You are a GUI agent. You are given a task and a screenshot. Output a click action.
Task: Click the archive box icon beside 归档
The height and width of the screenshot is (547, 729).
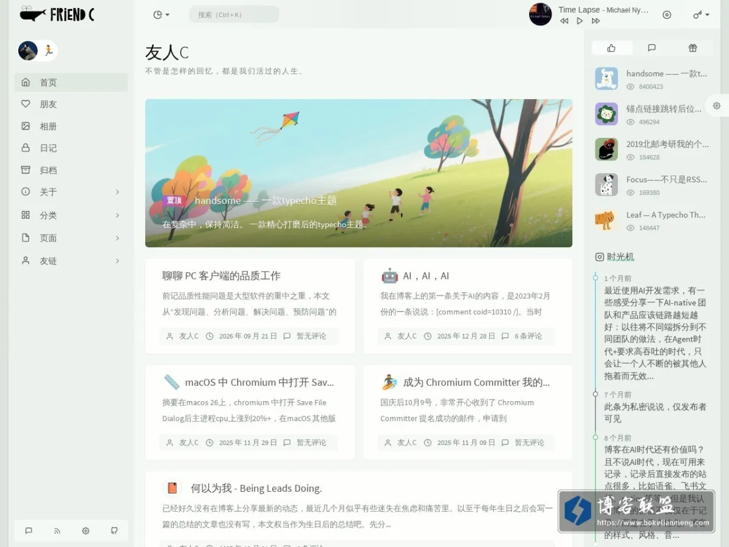(x=26, y=170)
